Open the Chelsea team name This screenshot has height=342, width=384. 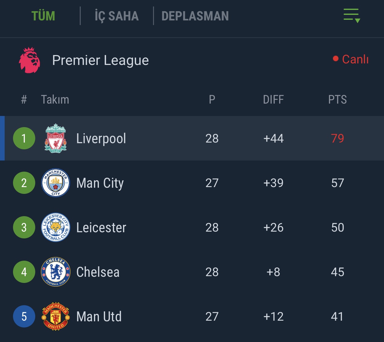pos(98,272)
